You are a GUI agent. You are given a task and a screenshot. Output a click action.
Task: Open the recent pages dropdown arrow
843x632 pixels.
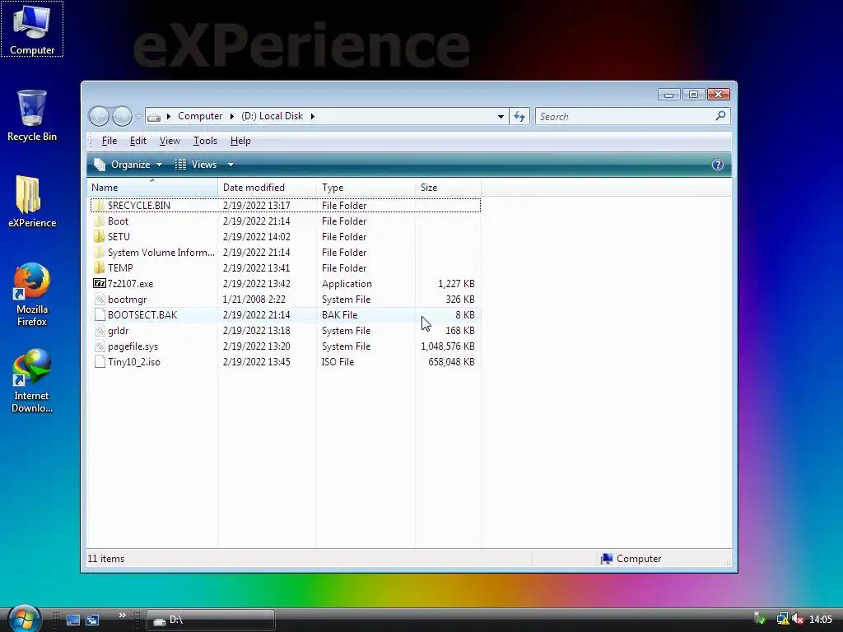pyautogui.click(x=138, y=116)
